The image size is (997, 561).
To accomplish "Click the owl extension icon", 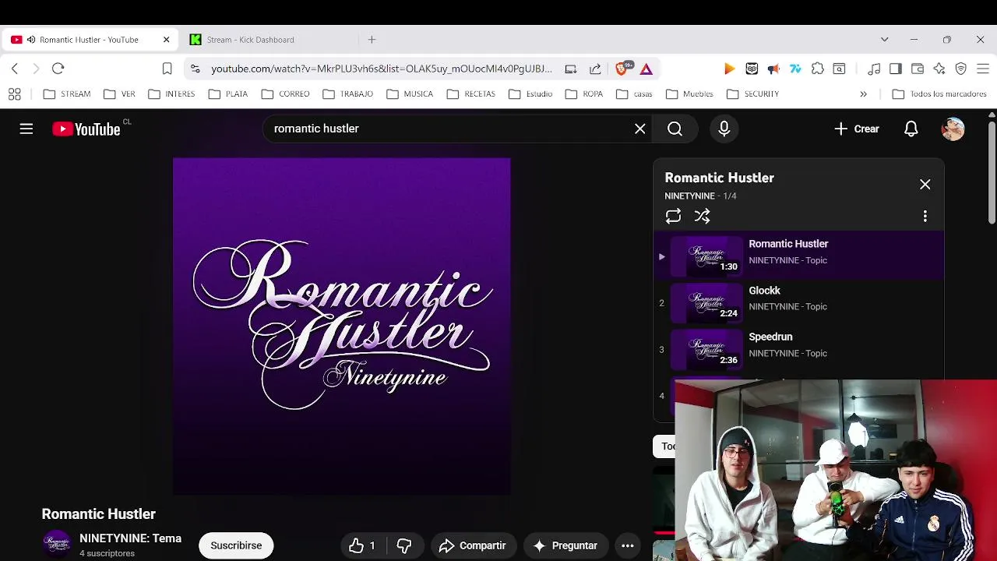I will [752, 69].
